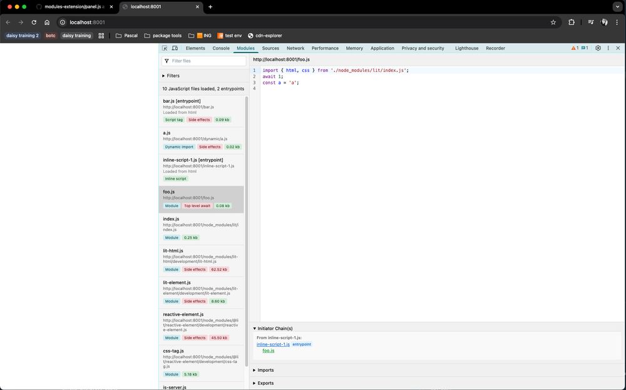This screenshot has width=626, height=390.
Task: Open DevTools customize three-dot menu
Action: (x=608, y=48)
